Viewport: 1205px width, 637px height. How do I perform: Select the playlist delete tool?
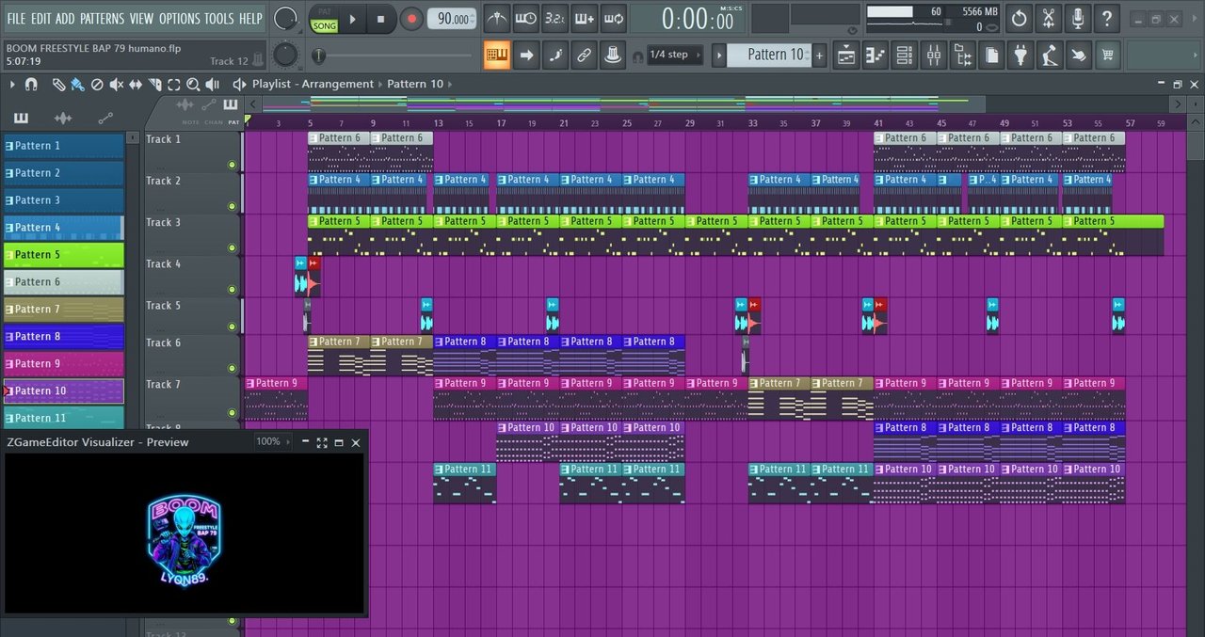[x=96, y=85]
